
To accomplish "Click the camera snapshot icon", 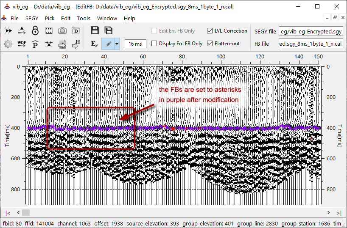I will click(62, 31).
